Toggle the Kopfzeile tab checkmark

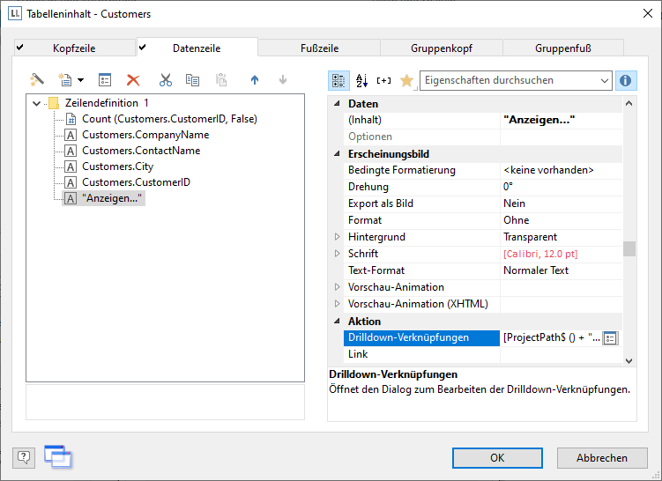point(20,48)
